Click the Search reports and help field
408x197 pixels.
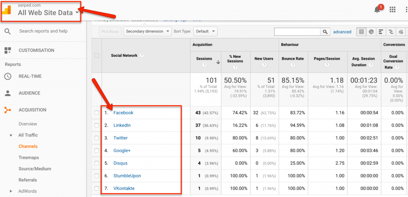43,31
